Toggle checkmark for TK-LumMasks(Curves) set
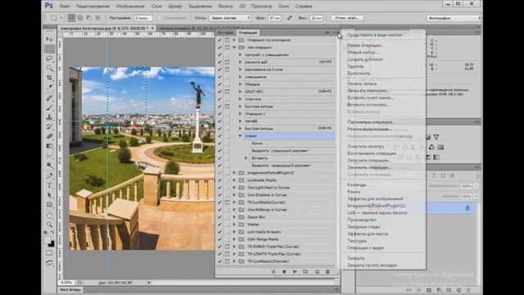524x295 pixels. [219, 202]
